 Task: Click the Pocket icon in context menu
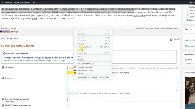[75, 67]
